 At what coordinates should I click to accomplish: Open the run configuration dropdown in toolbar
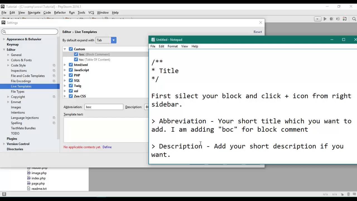click(x=318, y=19)
